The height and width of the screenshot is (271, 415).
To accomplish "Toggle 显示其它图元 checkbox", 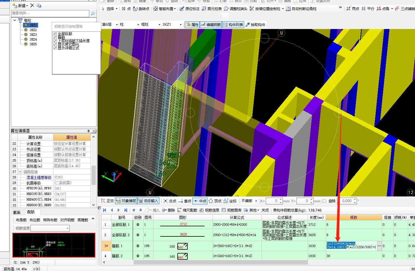I will (55, 44).
